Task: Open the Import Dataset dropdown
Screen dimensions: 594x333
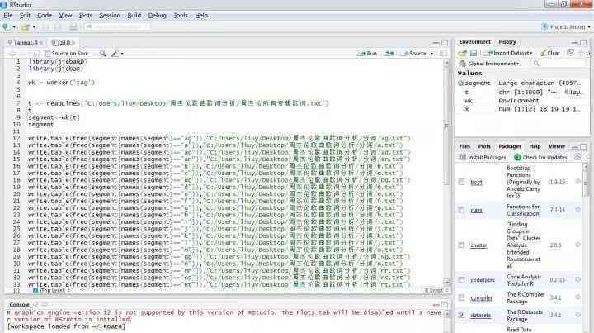Action: 511,53
